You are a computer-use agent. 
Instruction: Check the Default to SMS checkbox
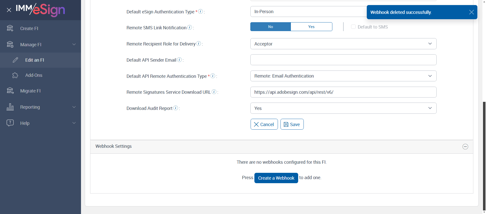coord(353,27)
